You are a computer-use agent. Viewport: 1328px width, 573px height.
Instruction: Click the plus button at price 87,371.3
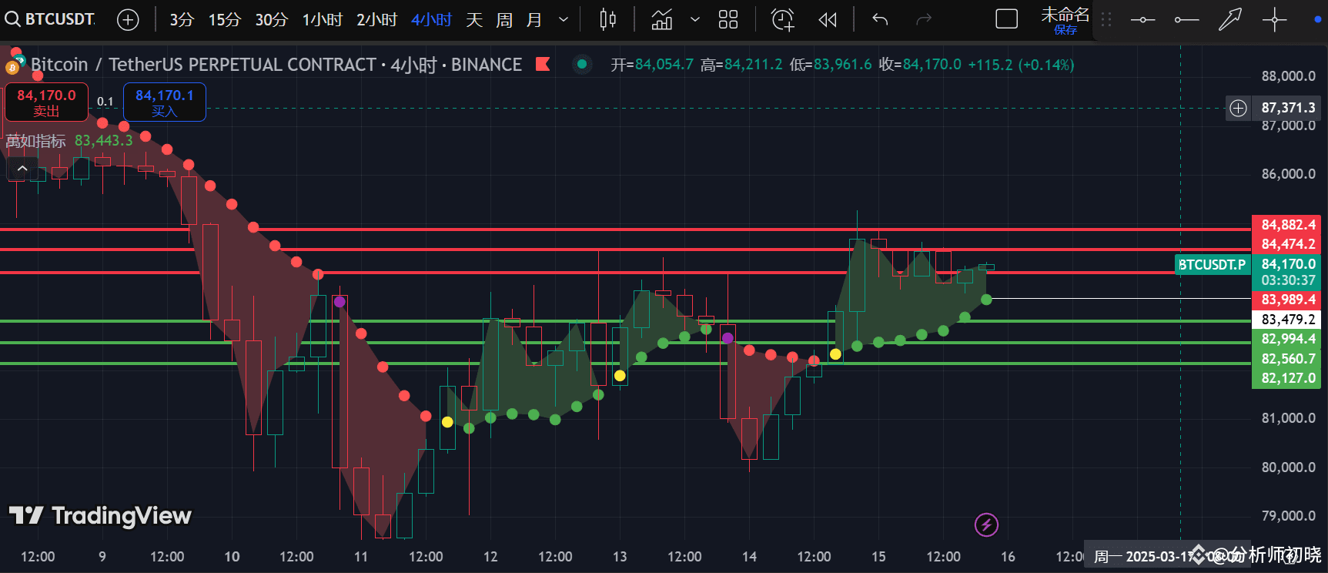point(1238,108)
